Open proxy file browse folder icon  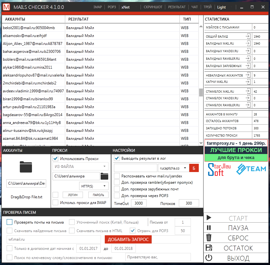click(x=104, y=176)
